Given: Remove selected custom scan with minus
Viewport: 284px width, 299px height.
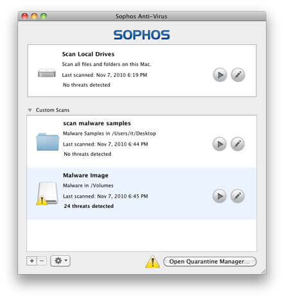Looking at the screenshot, I should click(x=42, y=261).
